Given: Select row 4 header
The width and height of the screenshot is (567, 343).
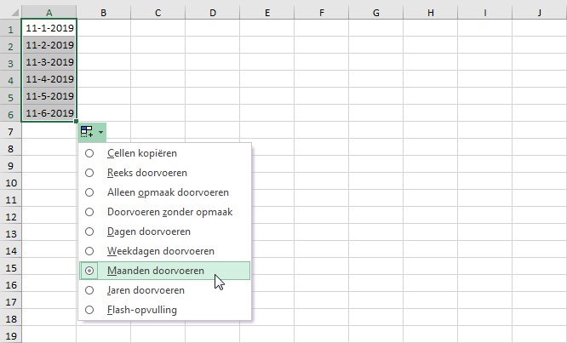Looking at the screenshot, I should click(10, 79).
